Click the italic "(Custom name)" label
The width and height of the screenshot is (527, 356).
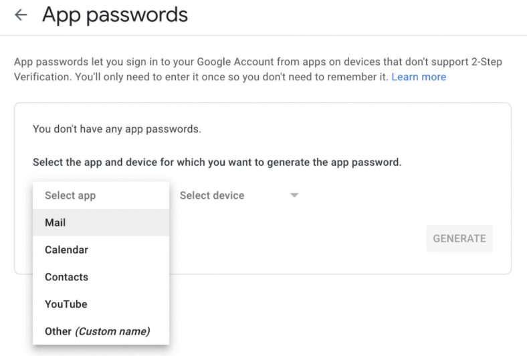[x=112, y=331]
